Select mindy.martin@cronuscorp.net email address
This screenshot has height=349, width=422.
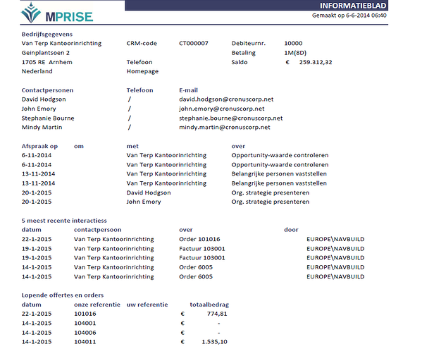pos(225,128)
